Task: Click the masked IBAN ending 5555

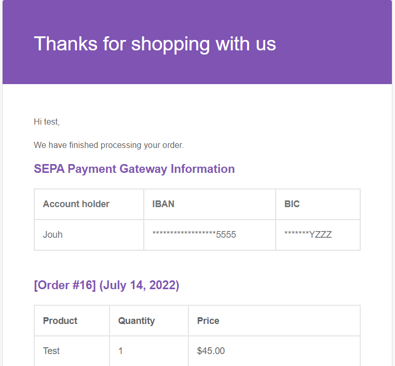Action: point(194,235)
